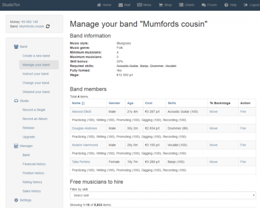Click the refresh band icon beside Mumfords cousin

[x=48, y=26]
